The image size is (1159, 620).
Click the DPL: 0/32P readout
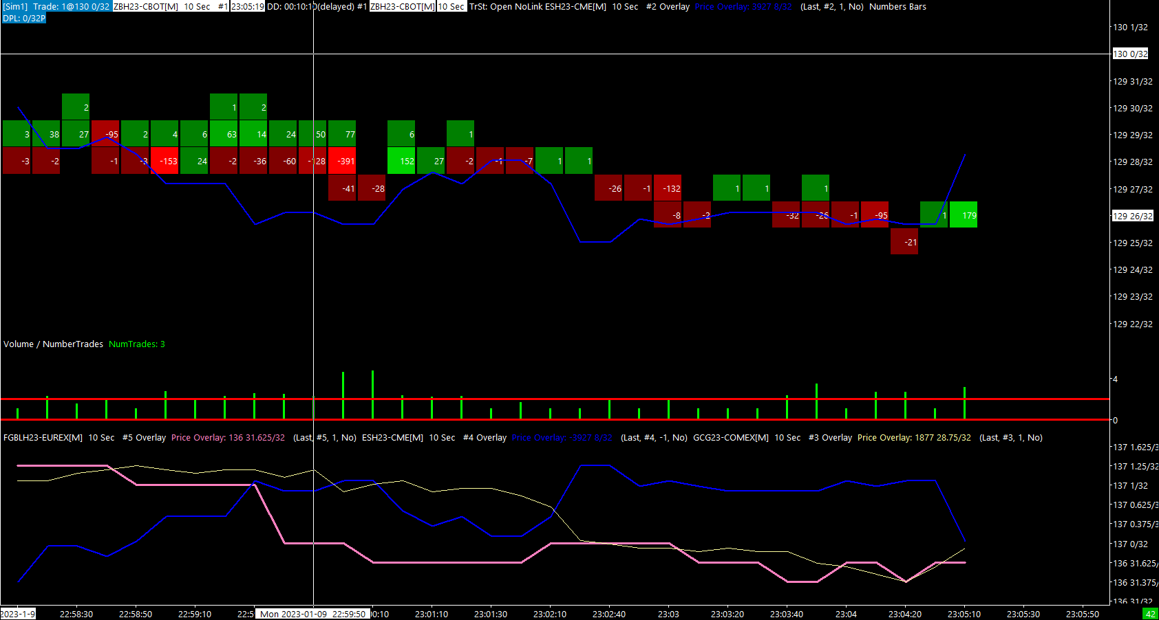[x=24, y=19]
